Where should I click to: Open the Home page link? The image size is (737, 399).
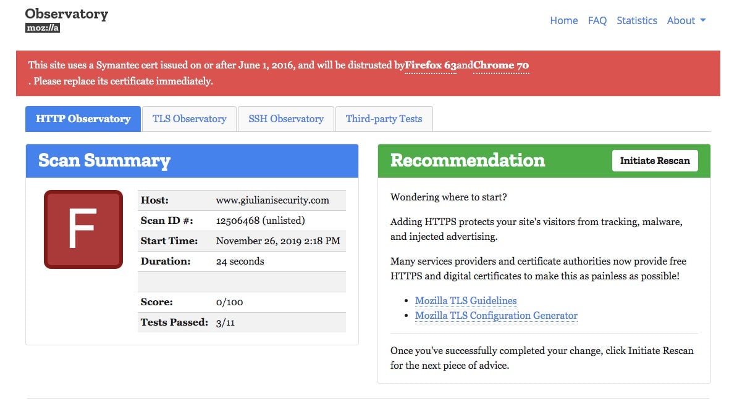pos(563,20)
